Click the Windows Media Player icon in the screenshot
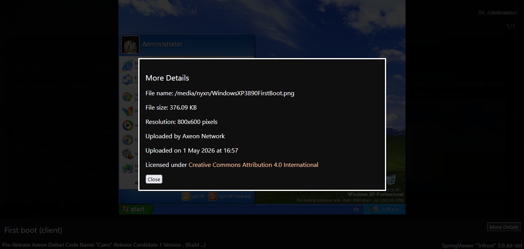The width and height of the screenshot is (524, 249). click(x=127, y=125)
